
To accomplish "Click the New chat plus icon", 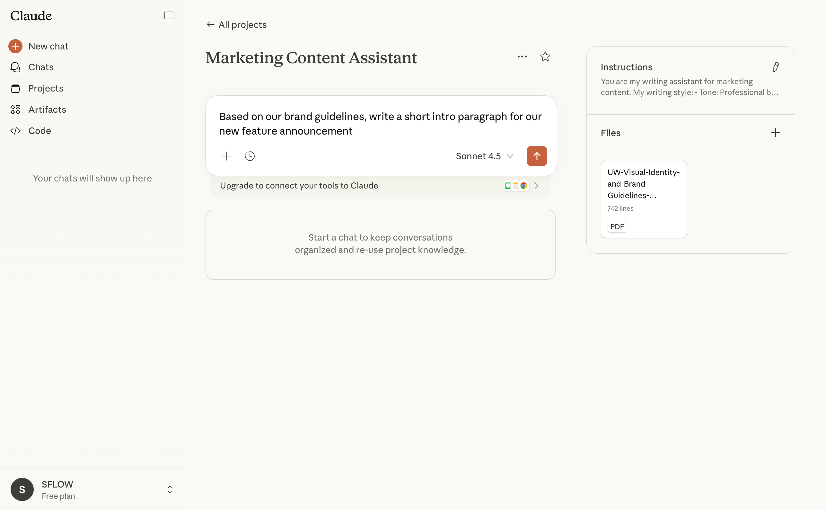I will pyautogui.click(x=15, y=46).
